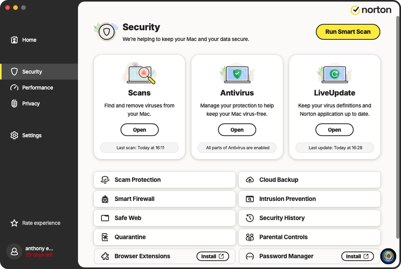Click the Quarantine bug icon
The width and height of the screenshot is (401, 269).
[x=105, y=237]
